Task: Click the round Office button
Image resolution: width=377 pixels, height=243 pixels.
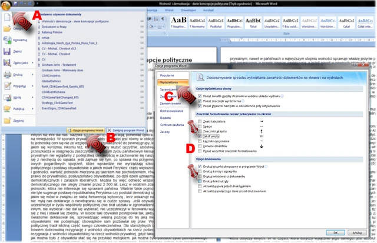Action: point(6,5)
